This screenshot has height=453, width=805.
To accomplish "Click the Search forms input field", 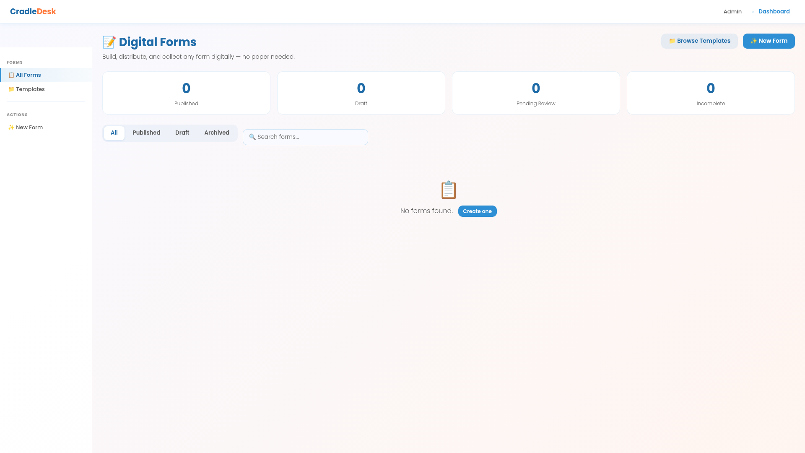I will click(305, 137).
